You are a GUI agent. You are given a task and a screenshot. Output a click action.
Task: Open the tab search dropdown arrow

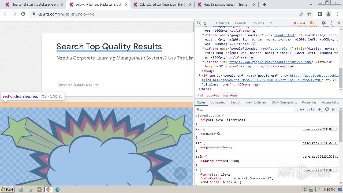point(311,5)
